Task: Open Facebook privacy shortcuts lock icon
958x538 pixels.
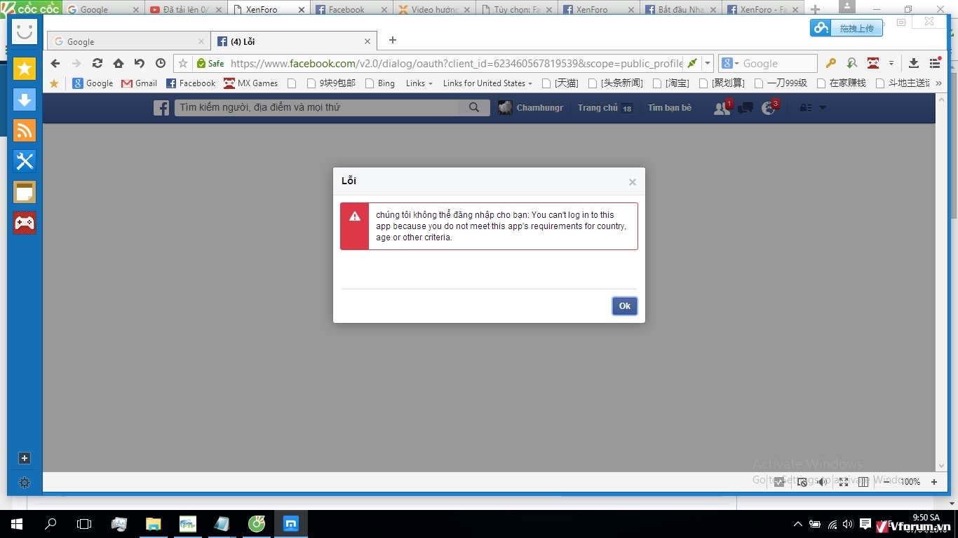Action: 806,108
